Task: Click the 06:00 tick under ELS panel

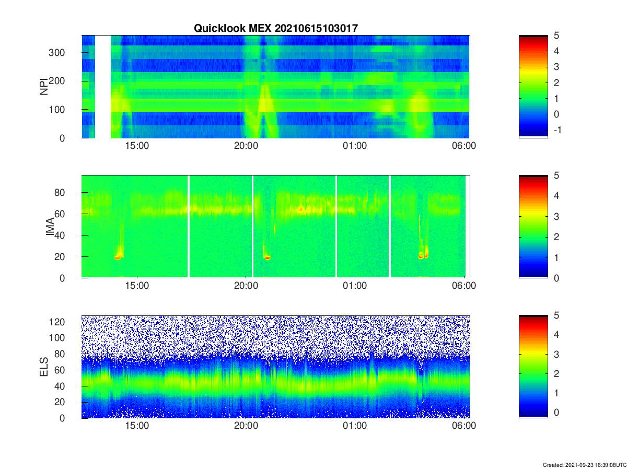Action: 464,426
